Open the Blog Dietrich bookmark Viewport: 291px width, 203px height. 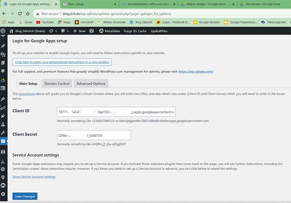(x=141, y=22)
